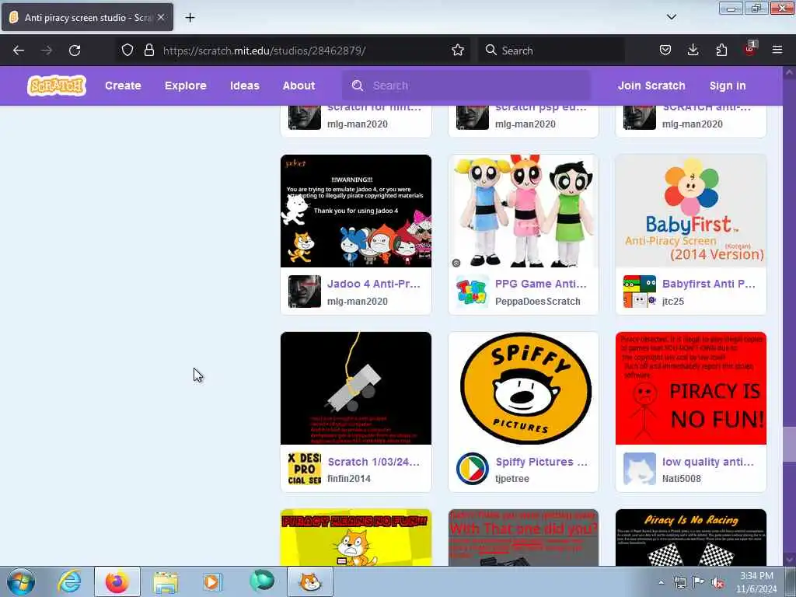Click the Scratch cat taskbar icon
The image size is (796, 597).
point(310,581)
